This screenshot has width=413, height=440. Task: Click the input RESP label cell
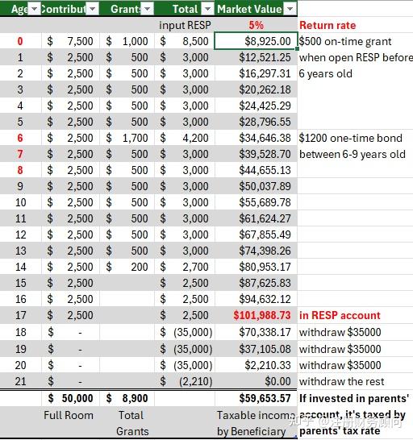click(185, 25)
